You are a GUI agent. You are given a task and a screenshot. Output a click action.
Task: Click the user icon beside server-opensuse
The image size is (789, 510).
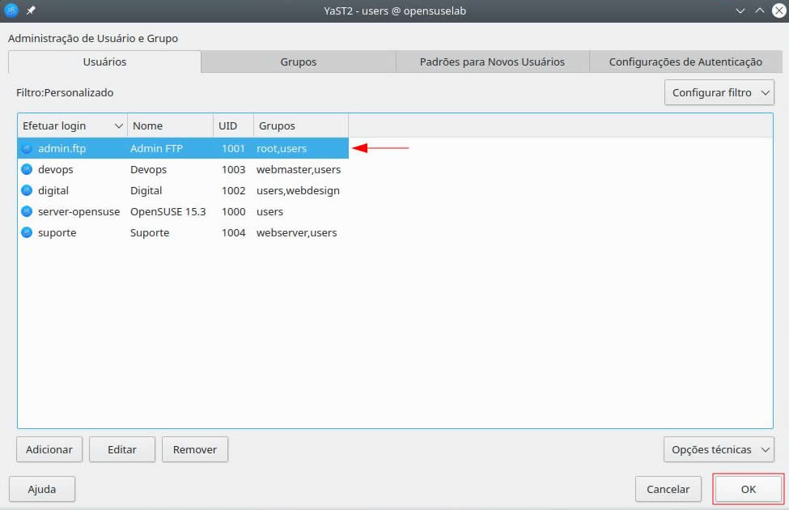point(27,212)
